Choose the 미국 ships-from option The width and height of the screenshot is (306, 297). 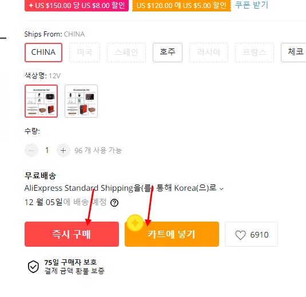pos(85,53)
